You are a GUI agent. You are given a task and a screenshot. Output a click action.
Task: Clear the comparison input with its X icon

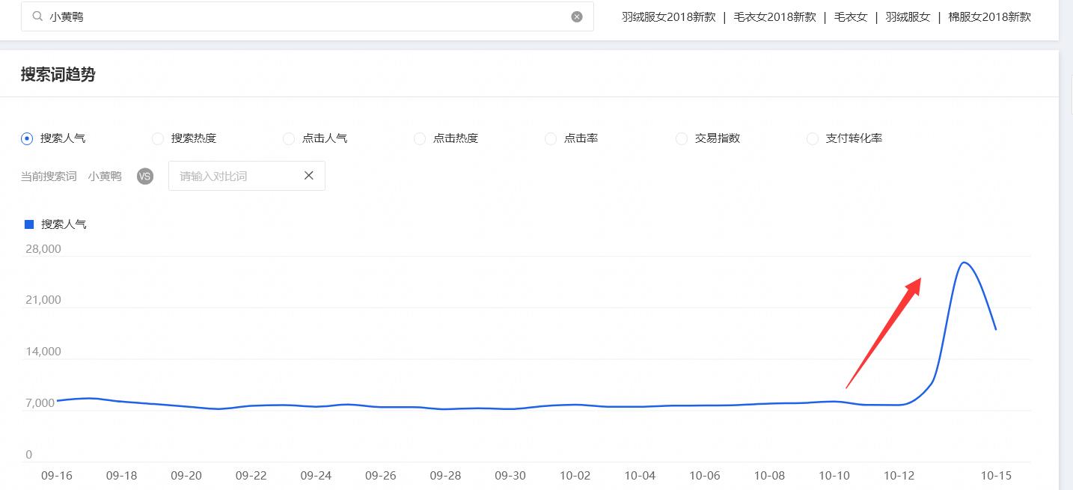click(308, 175)
